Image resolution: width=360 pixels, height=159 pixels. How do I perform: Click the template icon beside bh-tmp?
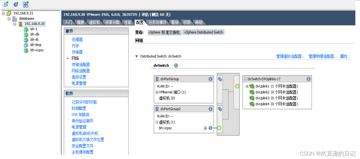point(26,45)
